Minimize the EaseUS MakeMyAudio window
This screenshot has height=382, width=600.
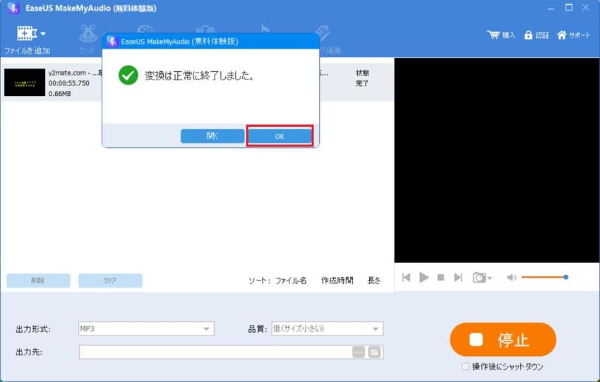pos(551,8)
